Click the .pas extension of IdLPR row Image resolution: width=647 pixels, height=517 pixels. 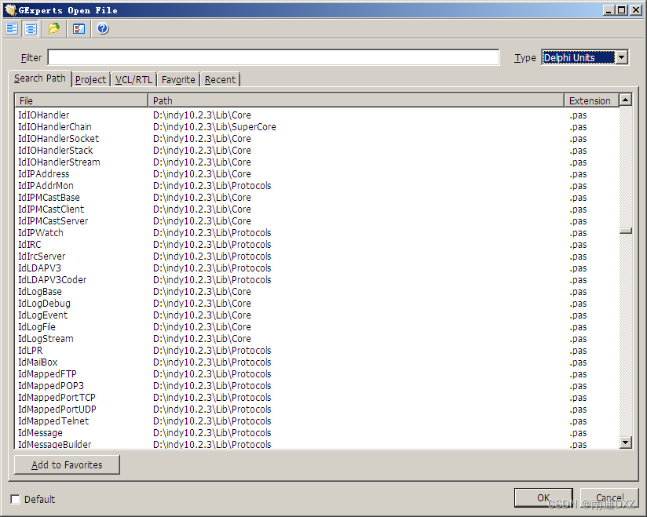(578, 351)
